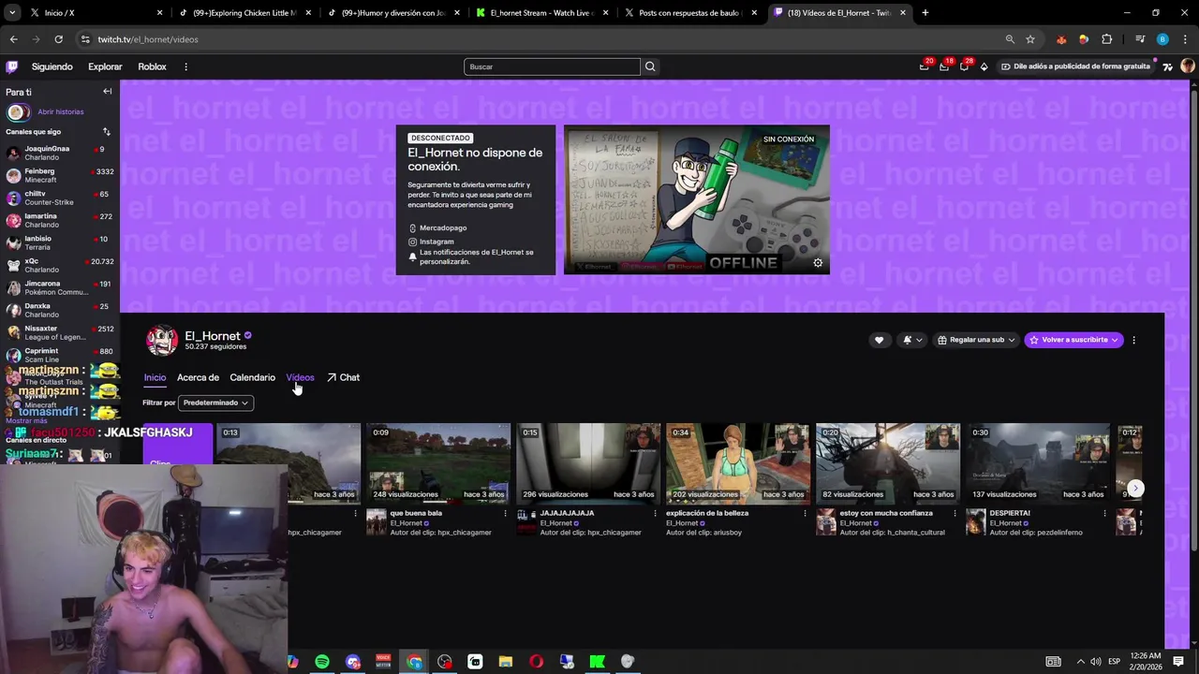Open JoaquinGnaa channel in sidebar
The image size is (1199, 674).
point(59,153)
